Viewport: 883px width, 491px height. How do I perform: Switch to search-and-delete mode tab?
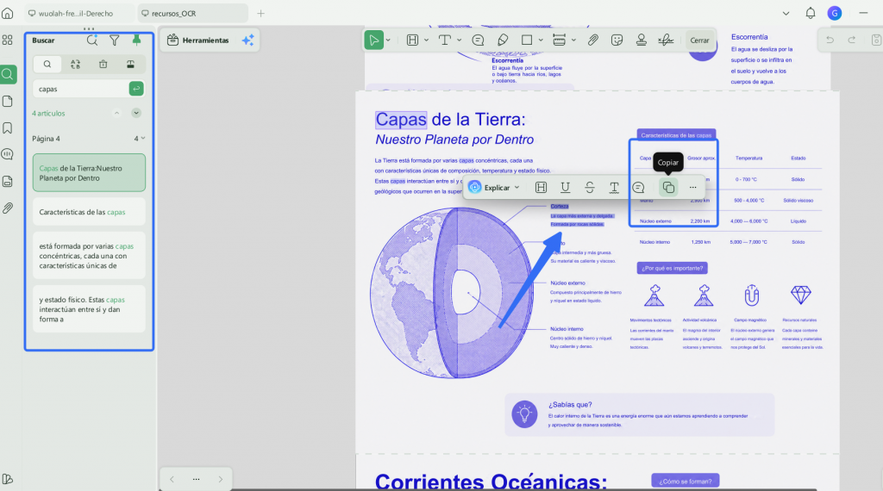coord(103,64)
